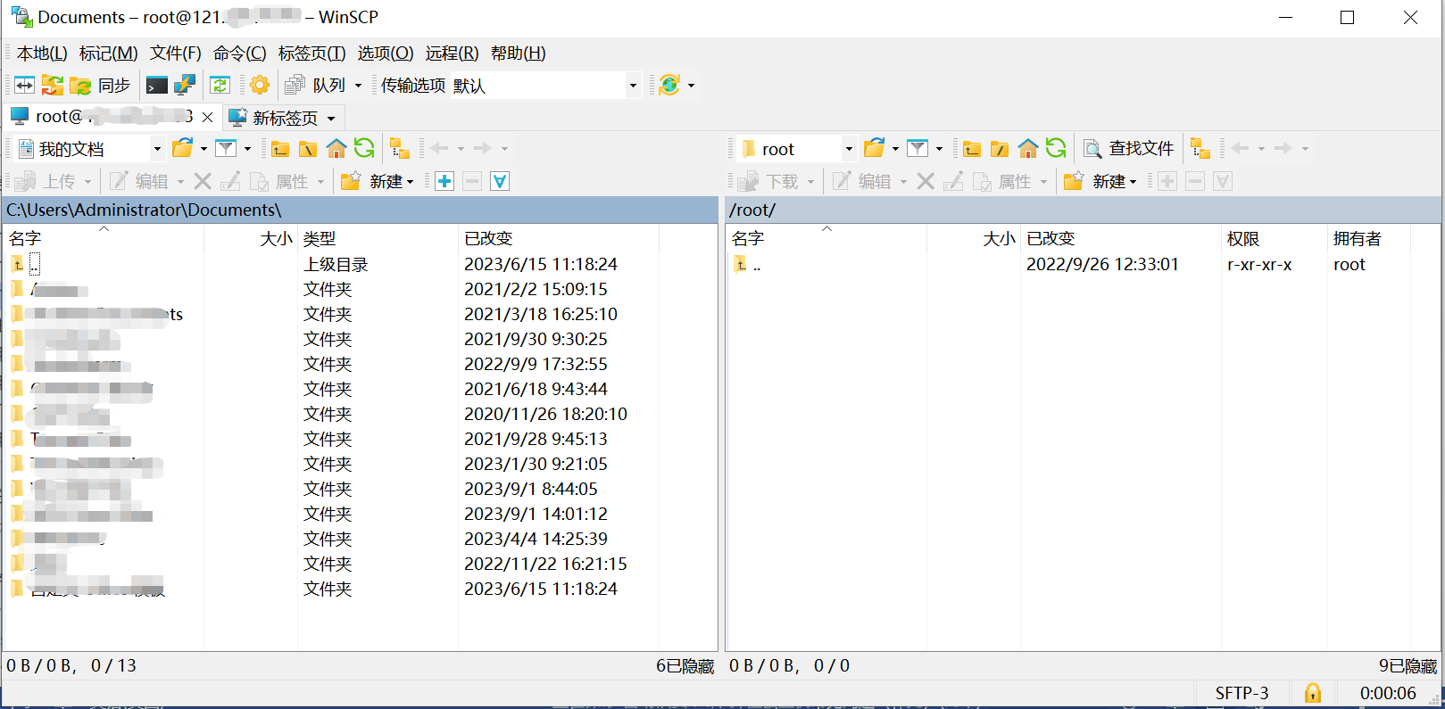
Task: Refresh the remote root directory
Action: 1056,149
